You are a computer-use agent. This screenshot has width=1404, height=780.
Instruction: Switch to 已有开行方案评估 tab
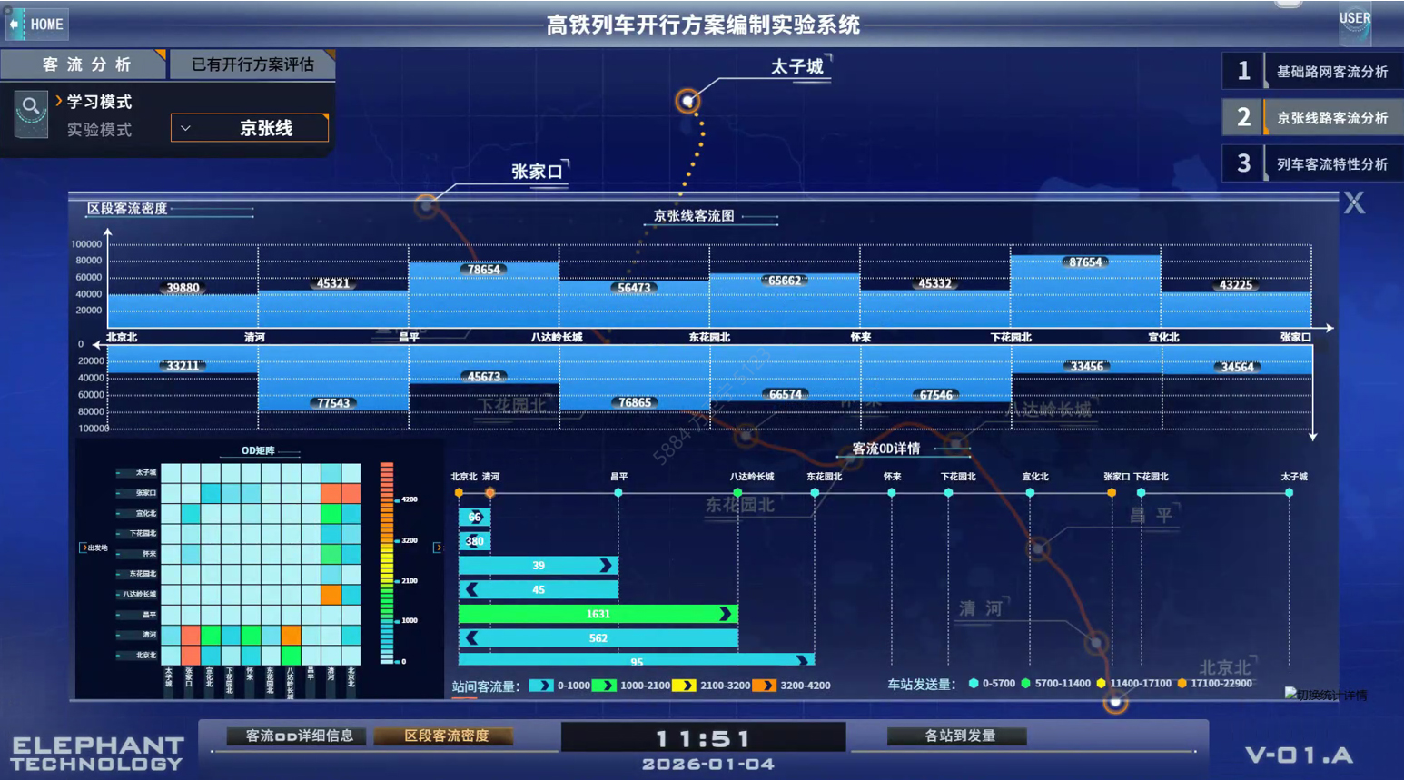[252, 64]
